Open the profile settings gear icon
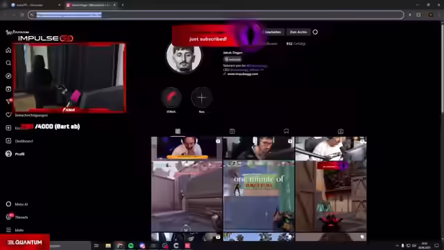This screenshot has width=444, height=250. coord(315,32)
